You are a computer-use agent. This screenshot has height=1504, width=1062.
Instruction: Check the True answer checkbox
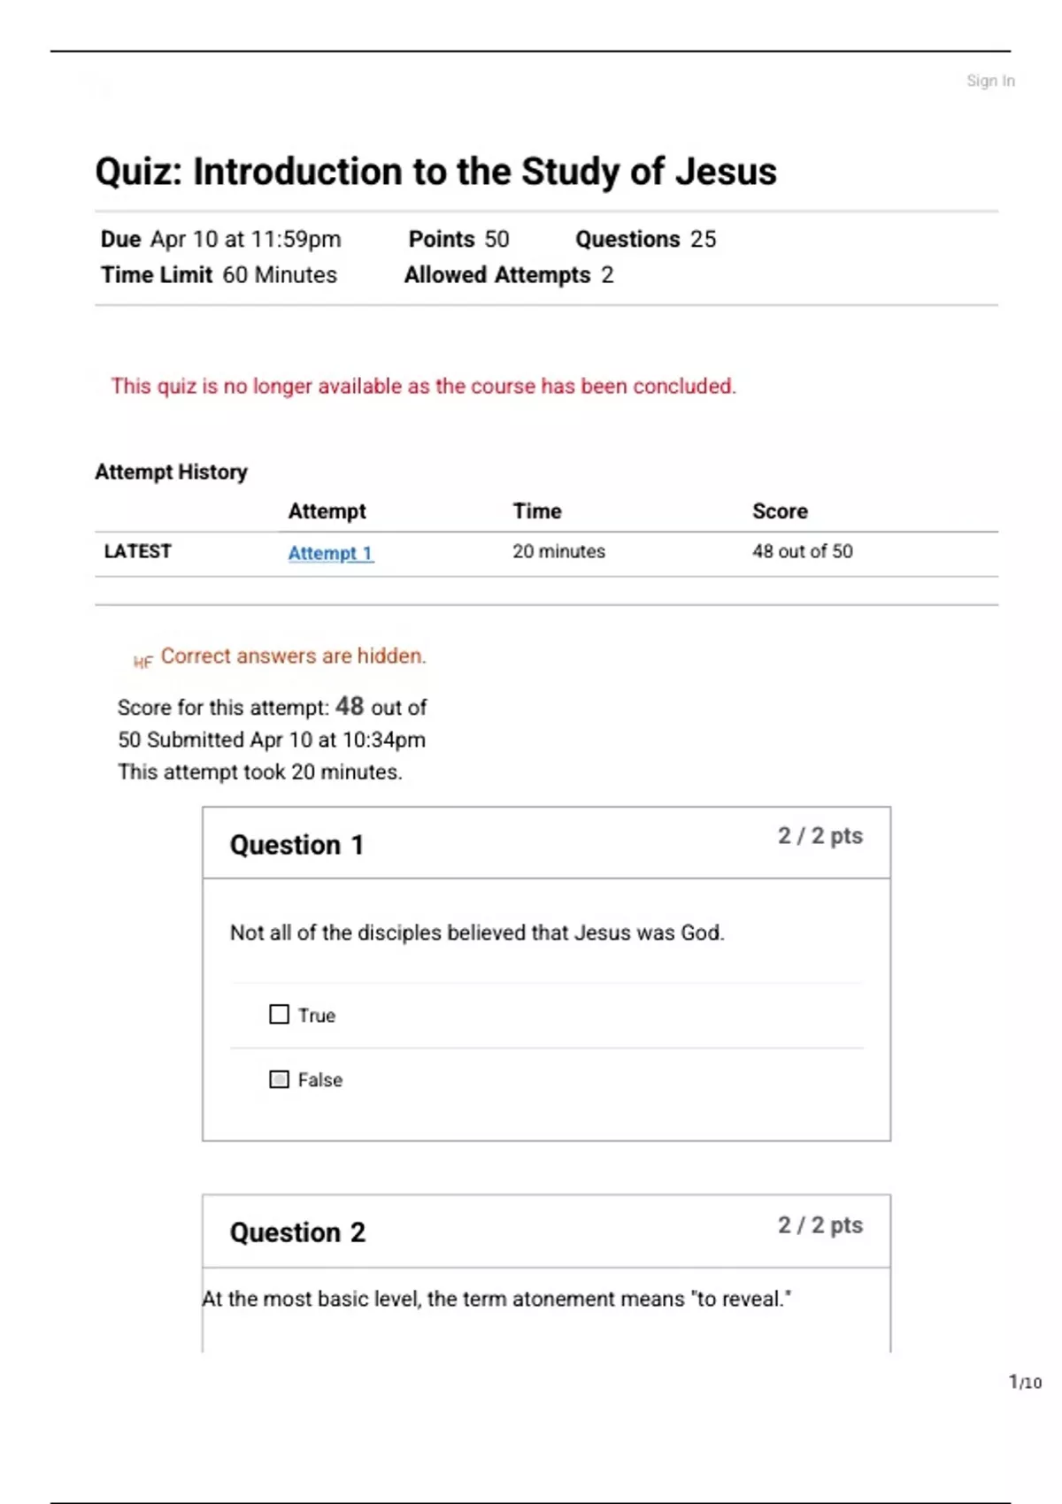tap(279, 1014)
